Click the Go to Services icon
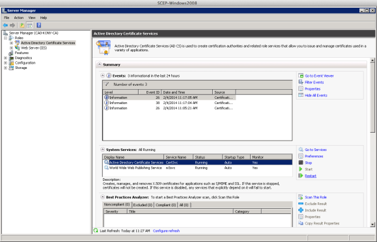This screenshot has height=242, width=377. click(x=301, y=150)
